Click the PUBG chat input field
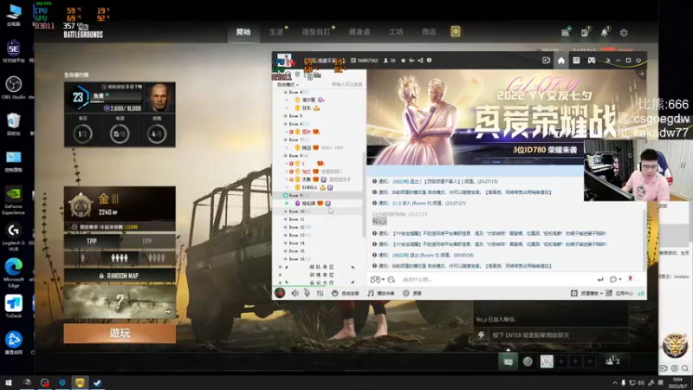Screen dimensions: 693x390 tap(559, 335)
